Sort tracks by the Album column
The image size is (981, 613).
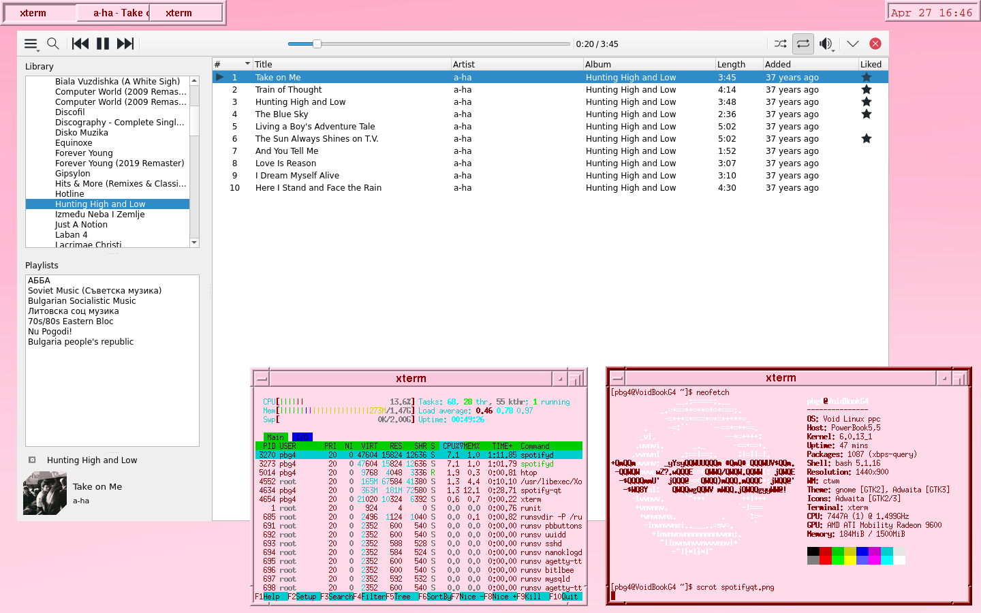click(649, 64)
